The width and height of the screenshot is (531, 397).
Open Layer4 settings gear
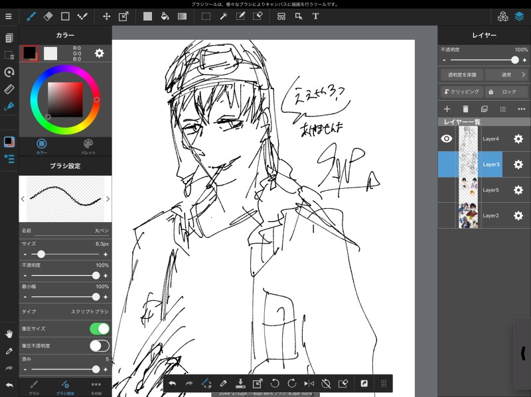point(518,139)
